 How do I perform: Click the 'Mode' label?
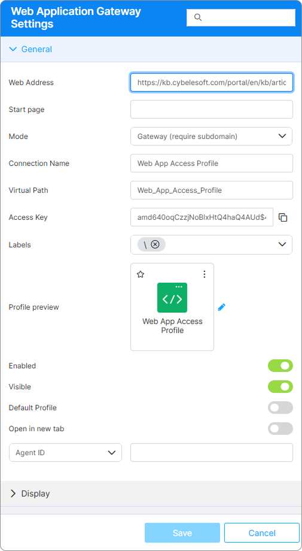[18, 137]
